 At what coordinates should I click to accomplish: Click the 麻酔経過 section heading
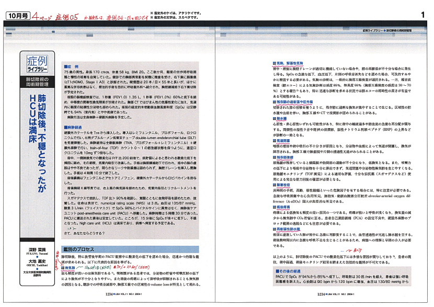[73, 127]
